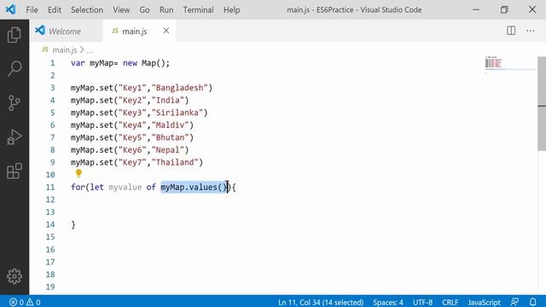Change file encoding UTF-8
This screenshot has width=546, height=307.
[422, 302]
